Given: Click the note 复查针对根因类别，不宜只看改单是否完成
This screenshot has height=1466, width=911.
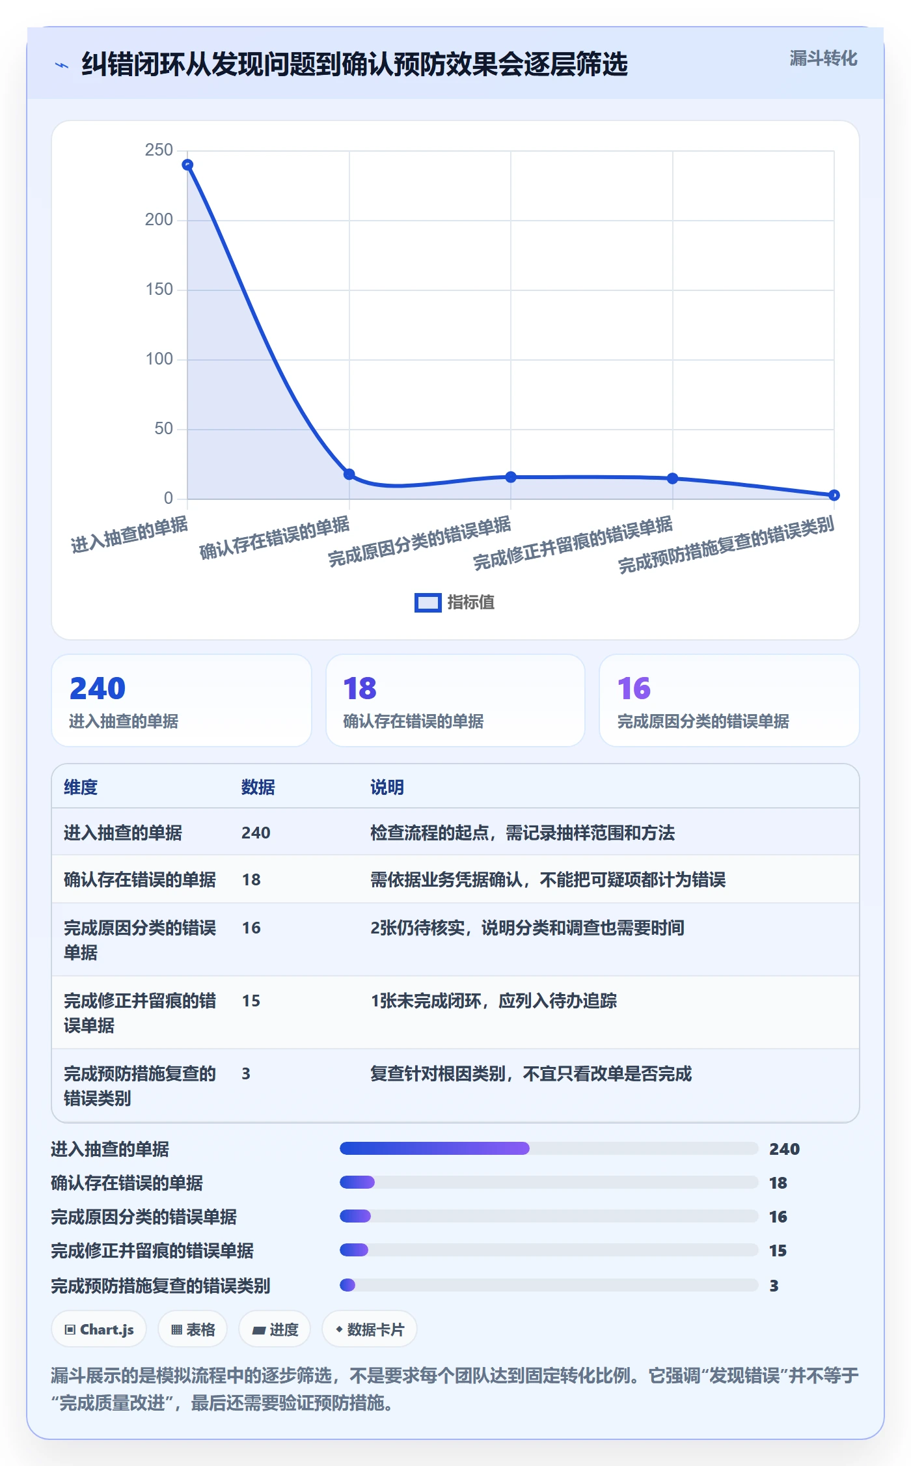Looking at the screenshot, I should pyautogui.click(x=531, y=1073).
